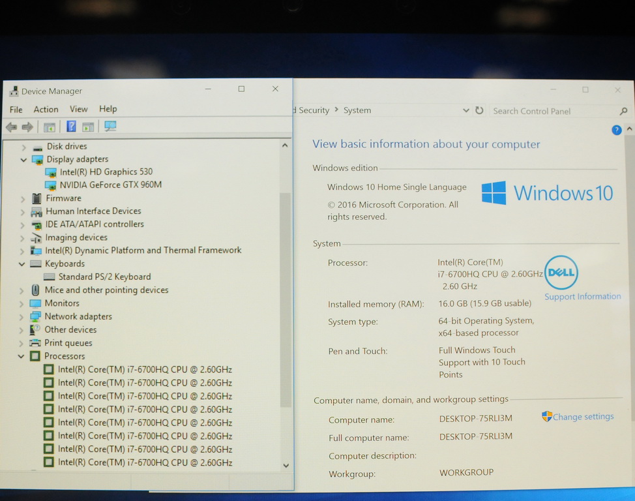Click the refresh icon in the System address bar
The image size is (635, 501).
[x=479, y=110]
